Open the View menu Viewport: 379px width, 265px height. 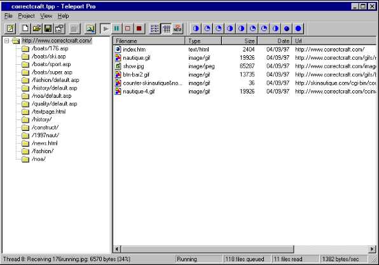[46, 16]
